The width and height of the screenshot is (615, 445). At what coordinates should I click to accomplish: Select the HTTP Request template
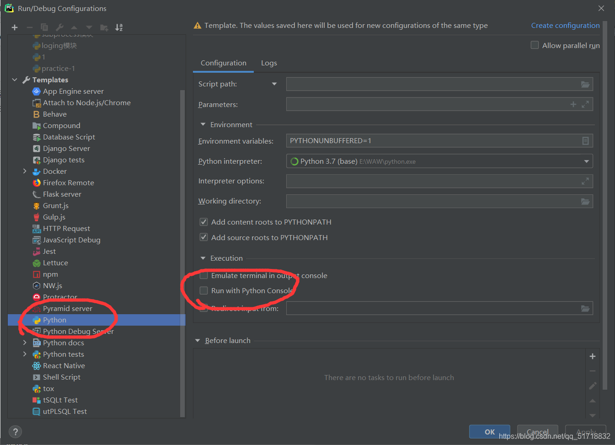click(x=66, y=229)
